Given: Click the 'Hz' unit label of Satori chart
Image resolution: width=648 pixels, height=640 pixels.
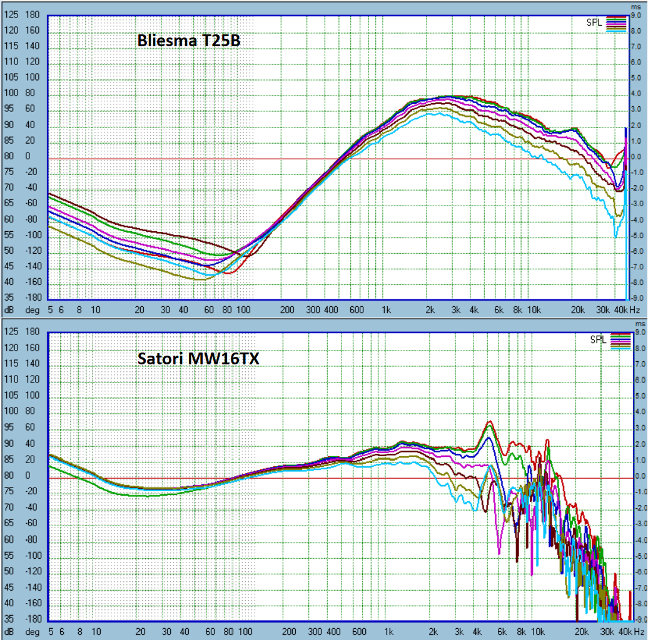Looking at the screenshot, I should pyautogui.click(x=639, y=632).
